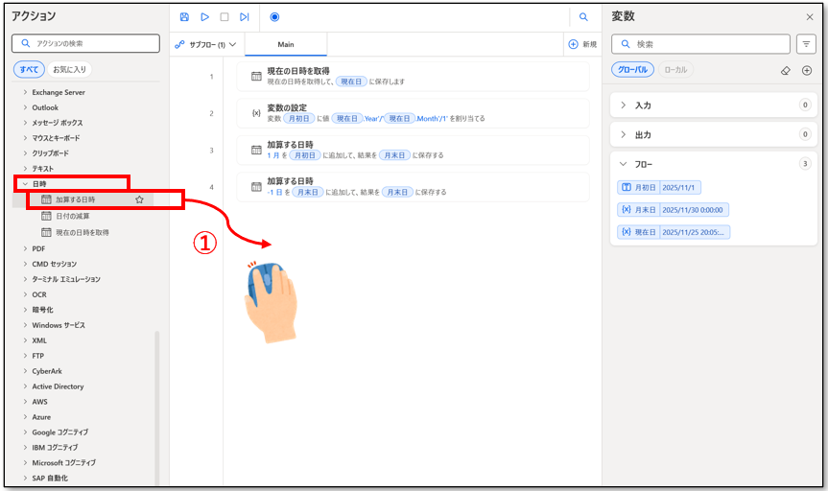The image size is (828, 491).
Task: Click the 新規 tab button
Action: tap(582, 44)
